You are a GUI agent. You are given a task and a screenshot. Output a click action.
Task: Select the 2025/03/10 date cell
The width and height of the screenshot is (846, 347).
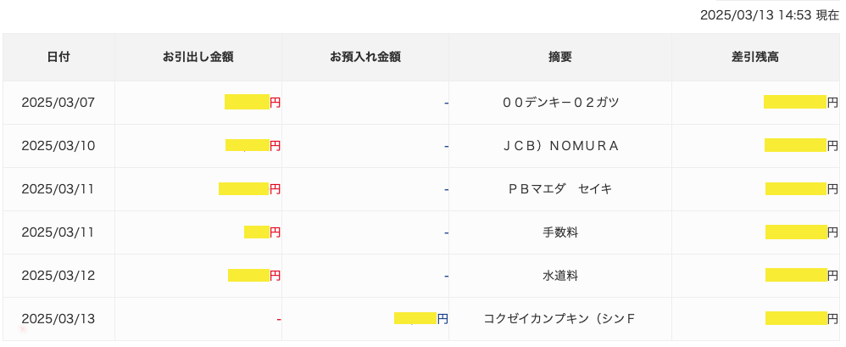(58, 146)
